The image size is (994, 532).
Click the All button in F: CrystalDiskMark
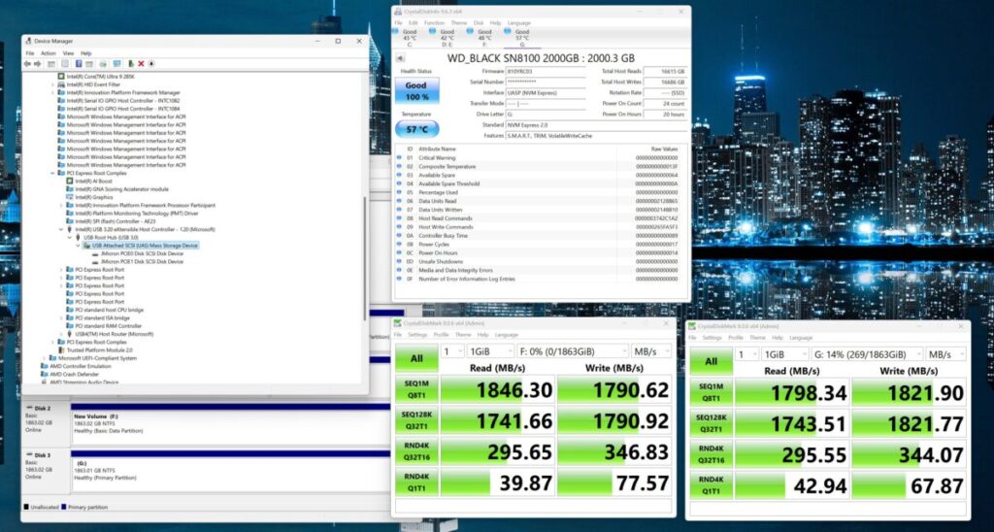416,358
